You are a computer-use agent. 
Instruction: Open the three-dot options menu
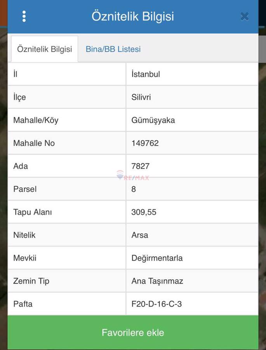[24, 16]
